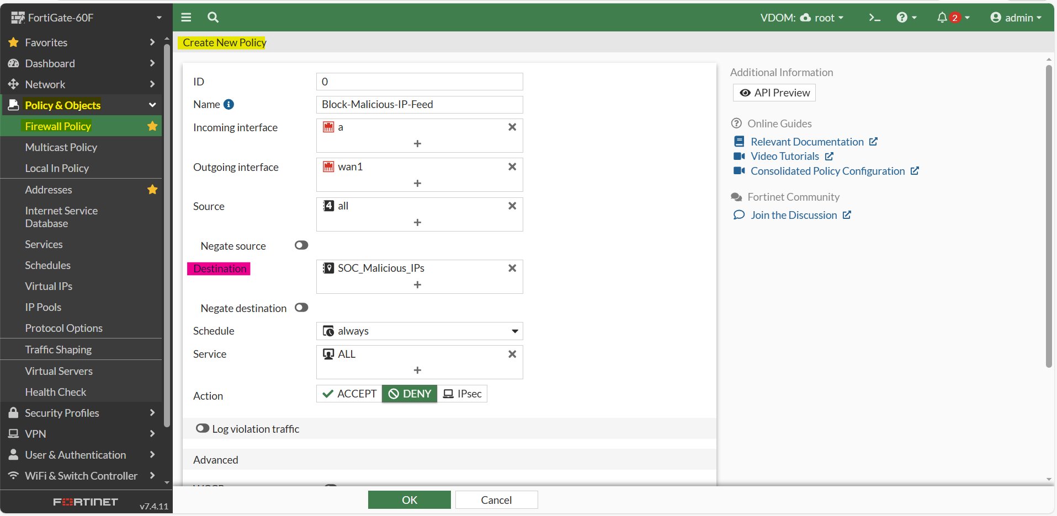This screenshot has width=1057, height=516.
Task: Add a service entry with plus
Action: point(417,370)
